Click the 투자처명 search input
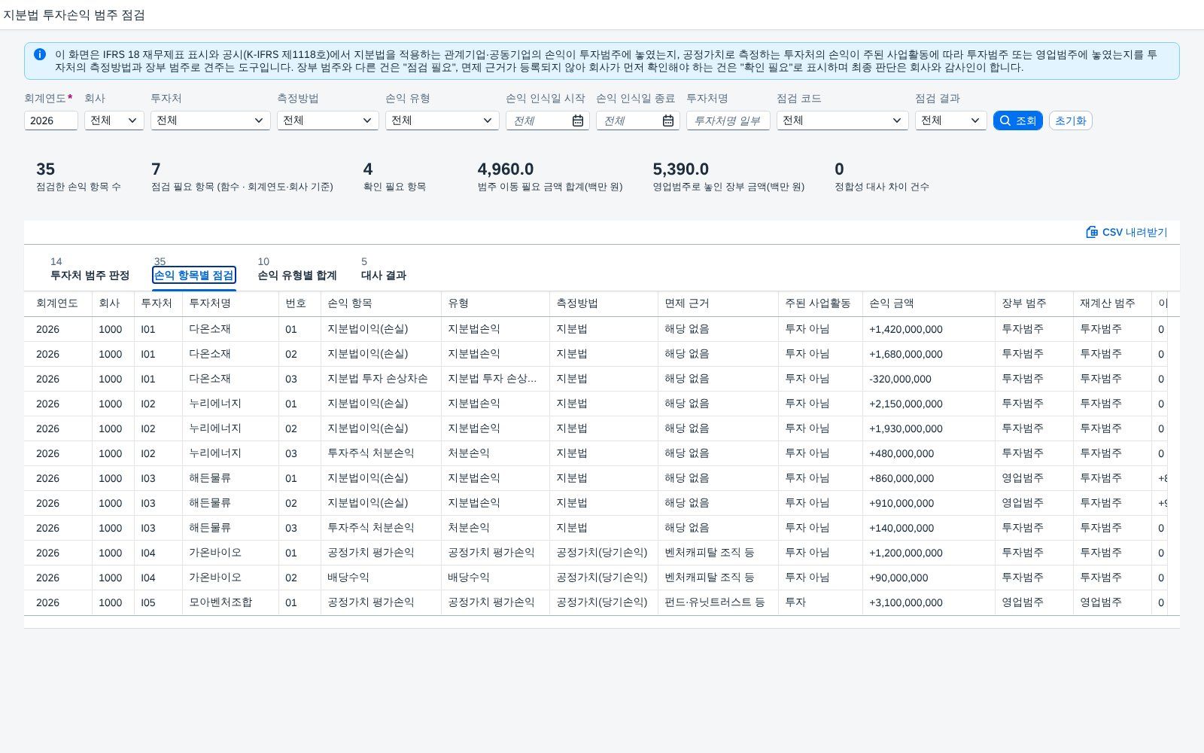The width and height of the screenshot is (1204, 753). 728,120
